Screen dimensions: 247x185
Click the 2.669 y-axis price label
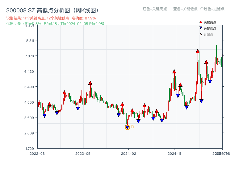point(29,133)
